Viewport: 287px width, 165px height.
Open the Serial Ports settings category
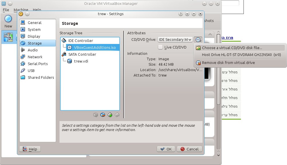pos(38,64)
